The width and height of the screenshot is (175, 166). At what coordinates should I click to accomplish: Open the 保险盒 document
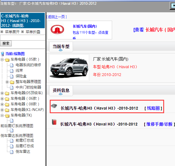pyautogui.click(x=21, y=76)
